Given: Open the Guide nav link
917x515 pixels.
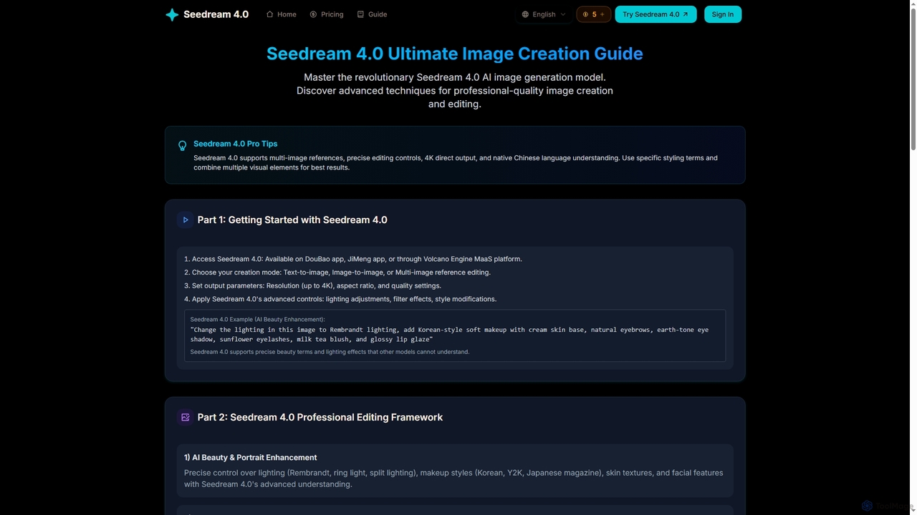Looking at the screenshot, I should [372, 14].
